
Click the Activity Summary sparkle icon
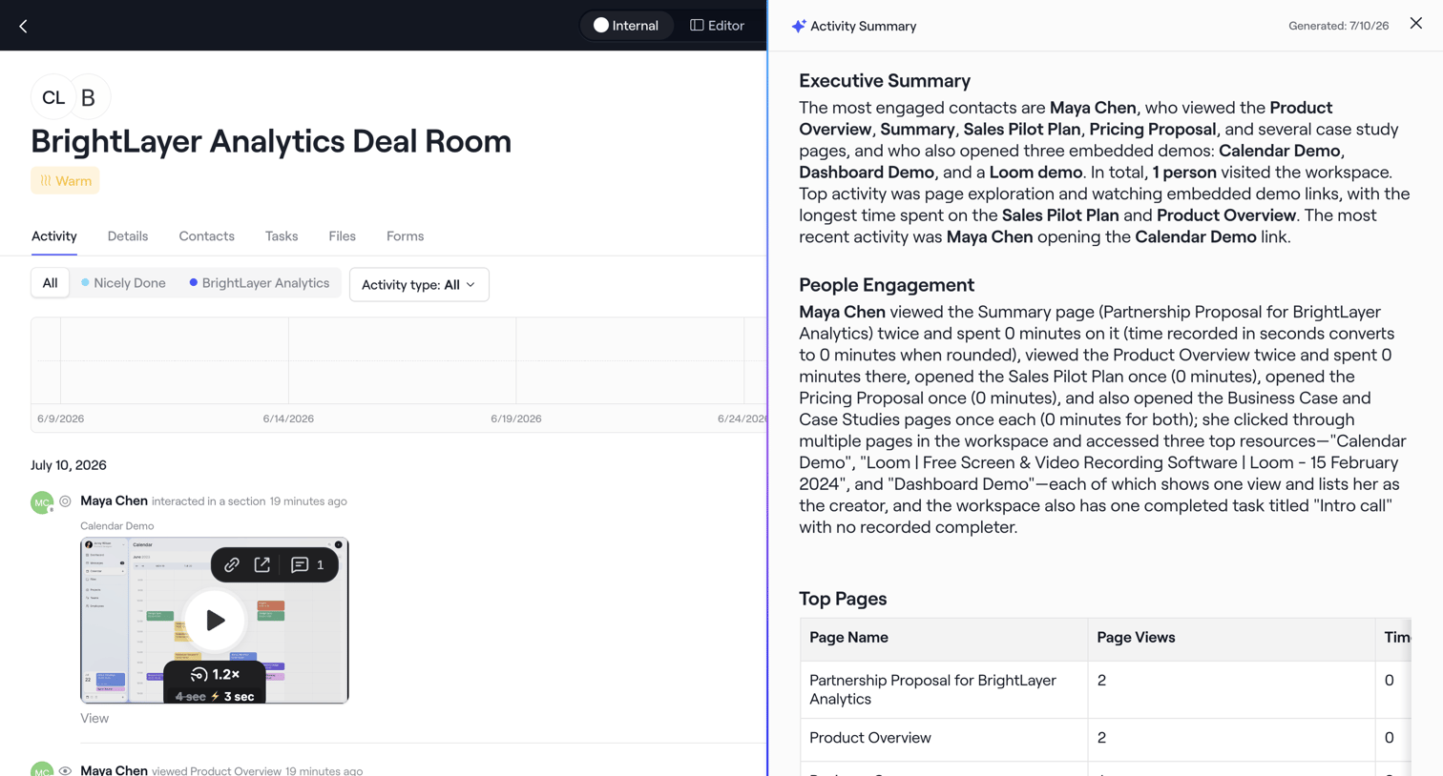pos(799,27)
